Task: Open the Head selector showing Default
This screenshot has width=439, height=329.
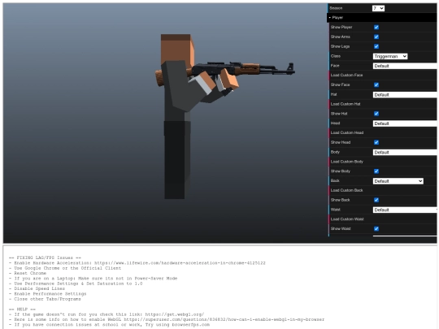Action: (405, 123)
